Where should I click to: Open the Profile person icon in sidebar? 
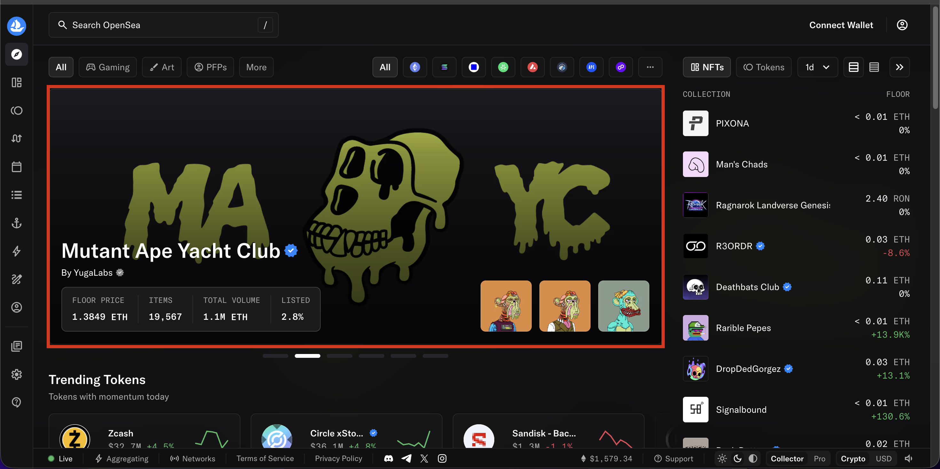click(x=16, y=307)
